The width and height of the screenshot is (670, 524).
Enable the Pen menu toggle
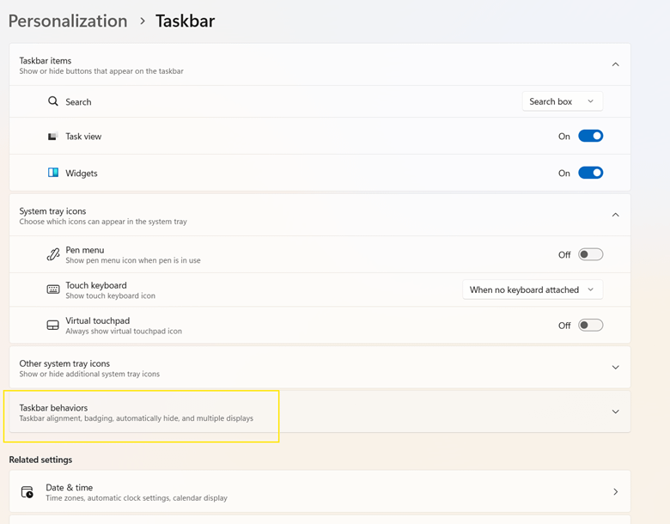[x=590, y=254]
